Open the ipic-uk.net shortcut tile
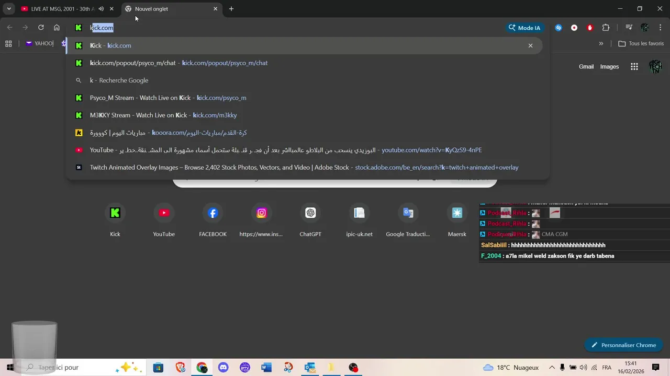The width and height of the screenshot is (670, 376). coord(359,219)
